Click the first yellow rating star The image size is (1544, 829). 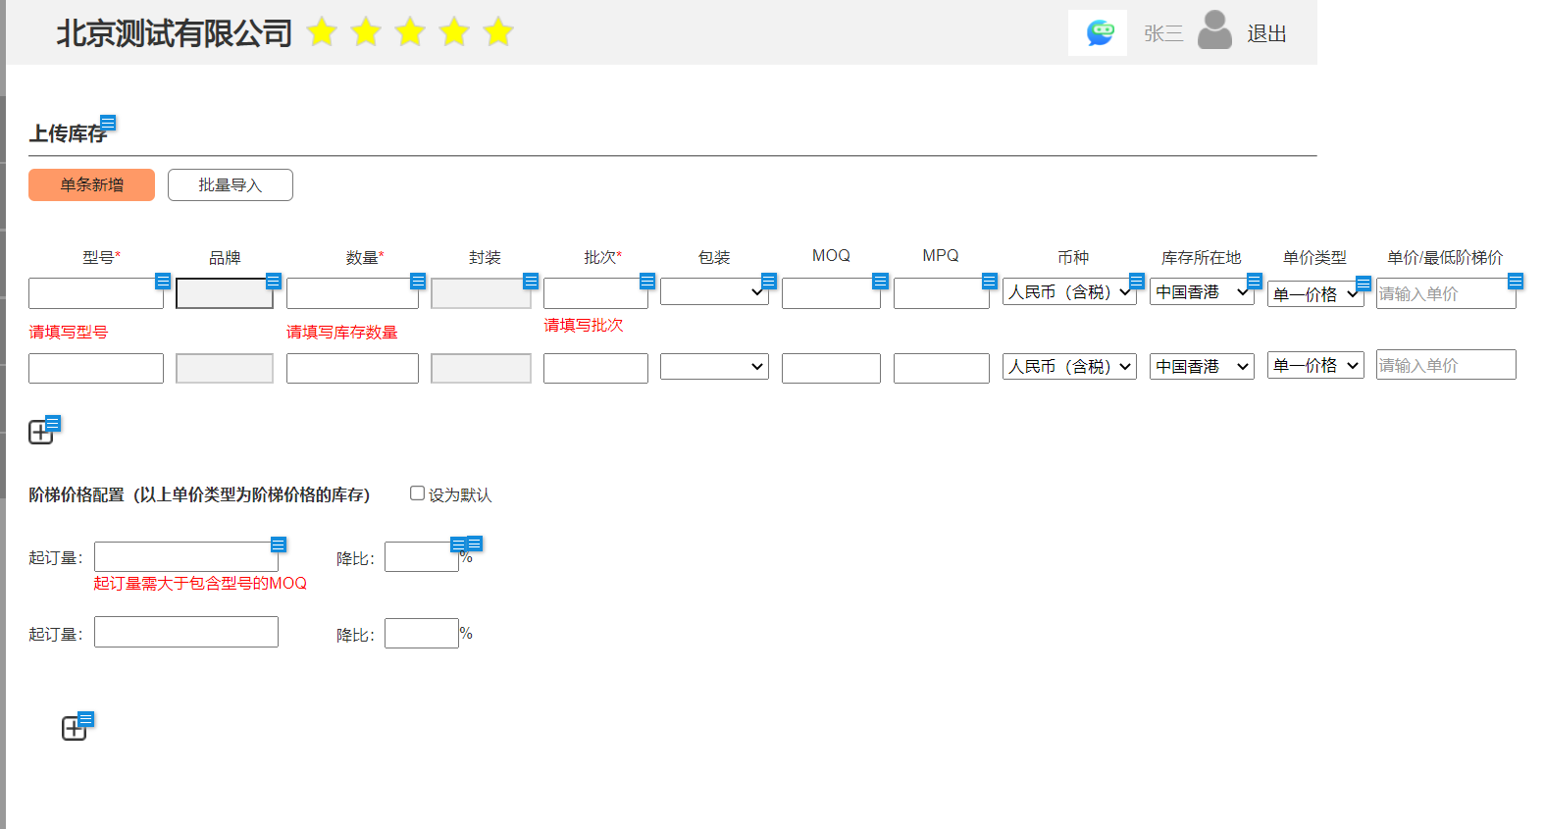[322, 32]
